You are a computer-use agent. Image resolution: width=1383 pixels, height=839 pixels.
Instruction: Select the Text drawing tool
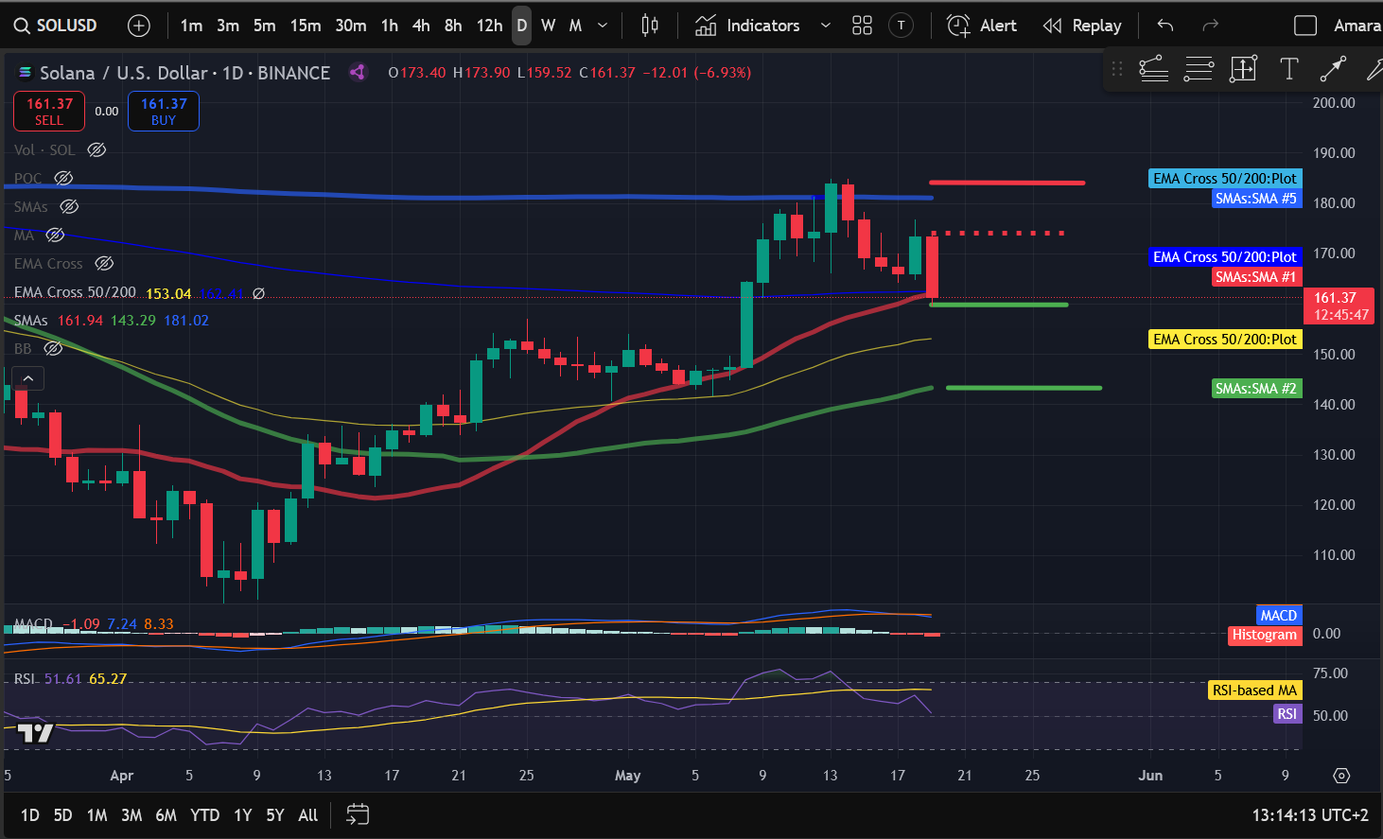pyautogui.click(x=1288, y=68)
